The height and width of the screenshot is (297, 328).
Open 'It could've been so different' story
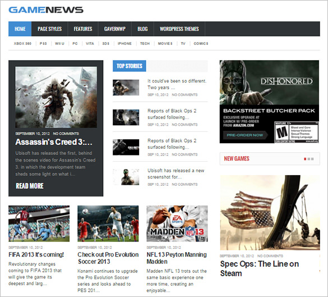[177, 84]
